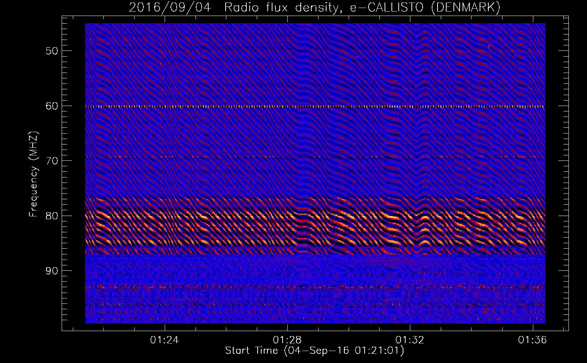Click the 70 MHz frequency tick label

click(x=52, y=161)
